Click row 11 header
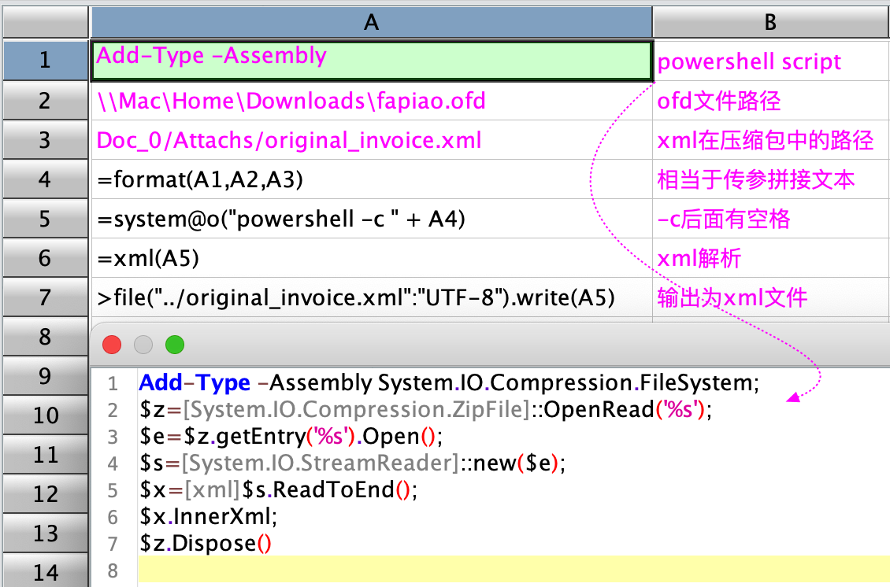The height and width of the screenshot is (587, 890). 46,455
